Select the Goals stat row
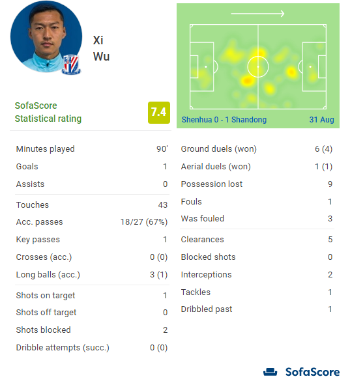The width and height of the screenshot is (350, 381). pyautogui.click(x=92, y=167)
